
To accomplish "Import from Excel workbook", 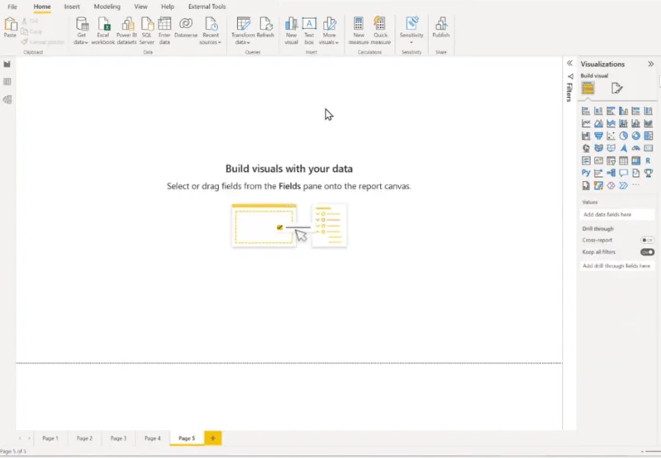I will pyautogui.click(x=102, y=31).
